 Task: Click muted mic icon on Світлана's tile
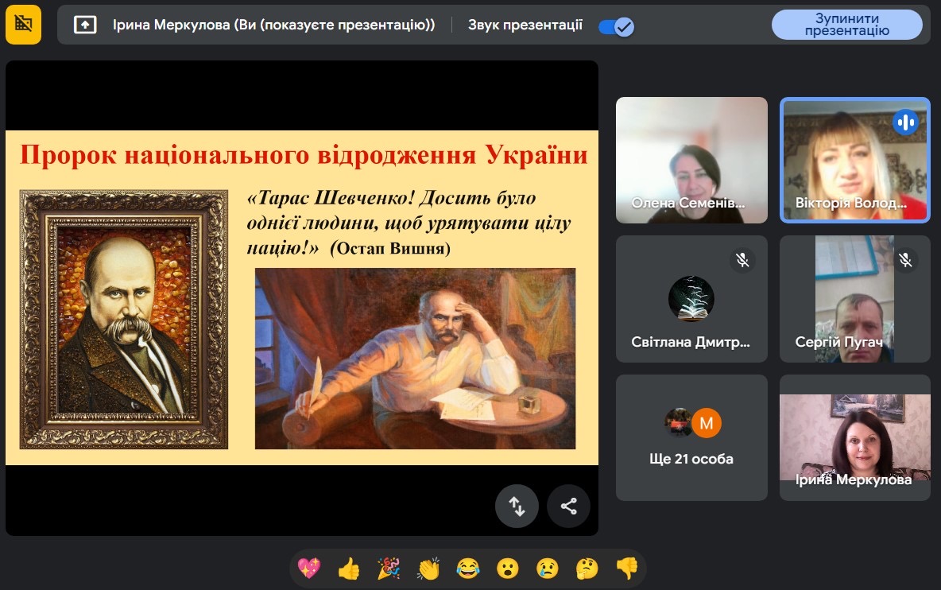(x=742, y=260)
